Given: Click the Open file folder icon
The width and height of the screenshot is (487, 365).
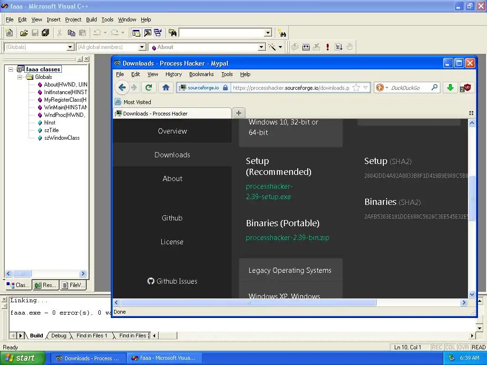Looking at the screenshot, I should (x=24, y=33).
